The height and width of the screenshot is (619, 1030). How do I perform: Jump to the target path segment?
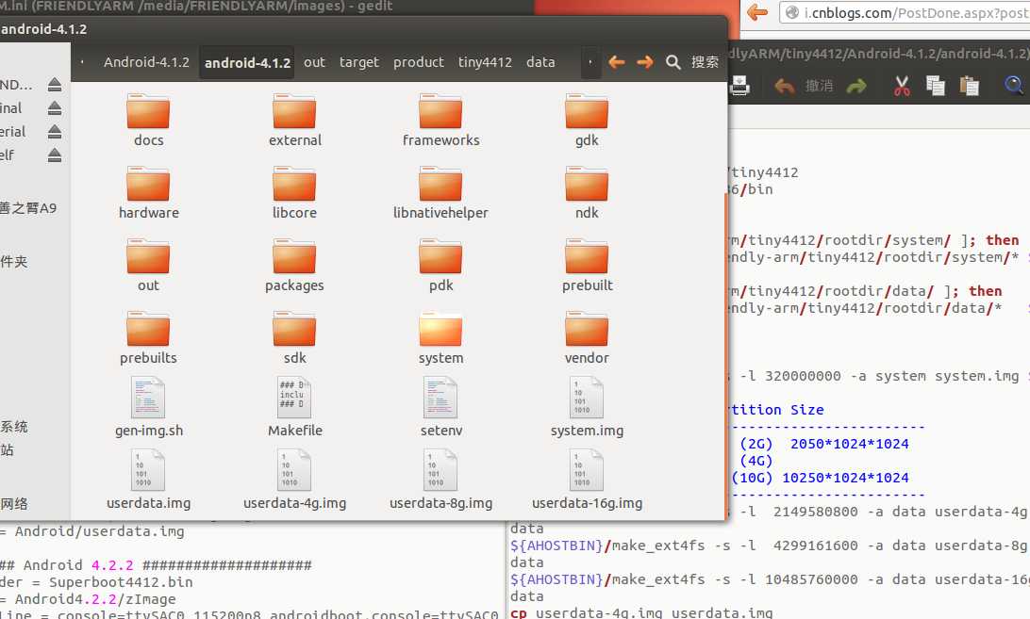tap(358, 62)
